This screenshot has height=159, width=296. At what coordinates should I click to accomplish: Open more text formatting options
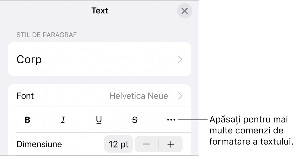tap(171, 120)
